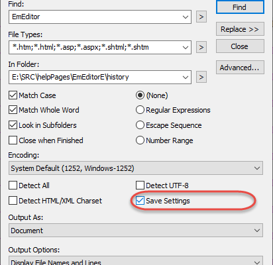Select Number Range radio button
The width and height of the screenshot is (273, 265).
pyautogui.click(x=140, y=140)
